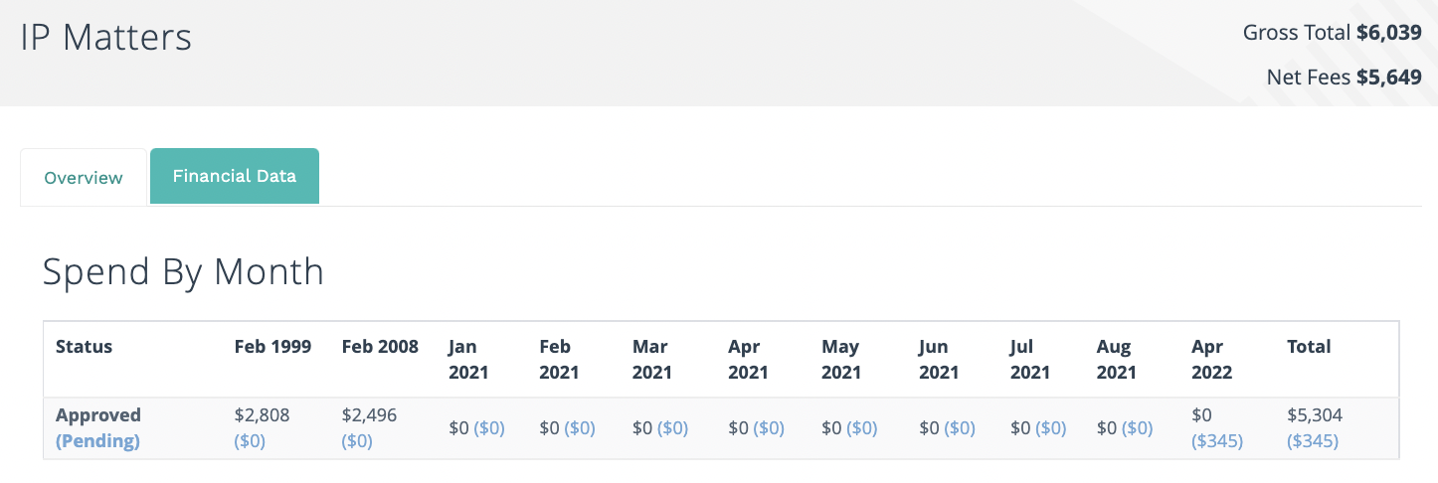Click the Total pending ($345) link
The height and width of the screenshot is (483, 1438).
[x=1313, y=441]
